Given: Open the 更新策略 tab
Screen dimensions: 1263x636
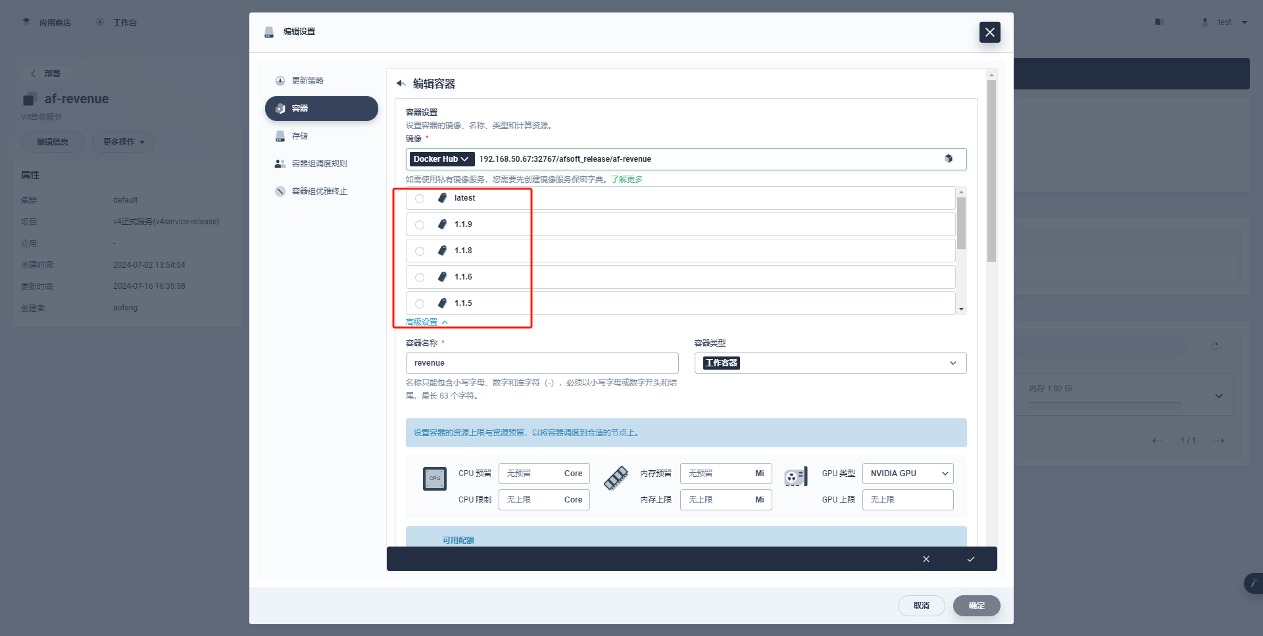Looking at the screenshot, I should [x=321, y=81].
